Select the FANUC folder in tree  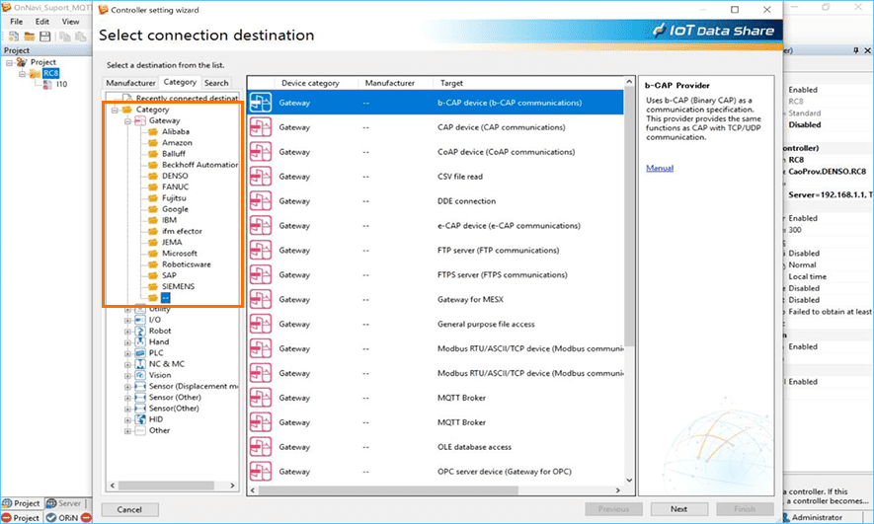pyautogui.click(x=175, y=187)
